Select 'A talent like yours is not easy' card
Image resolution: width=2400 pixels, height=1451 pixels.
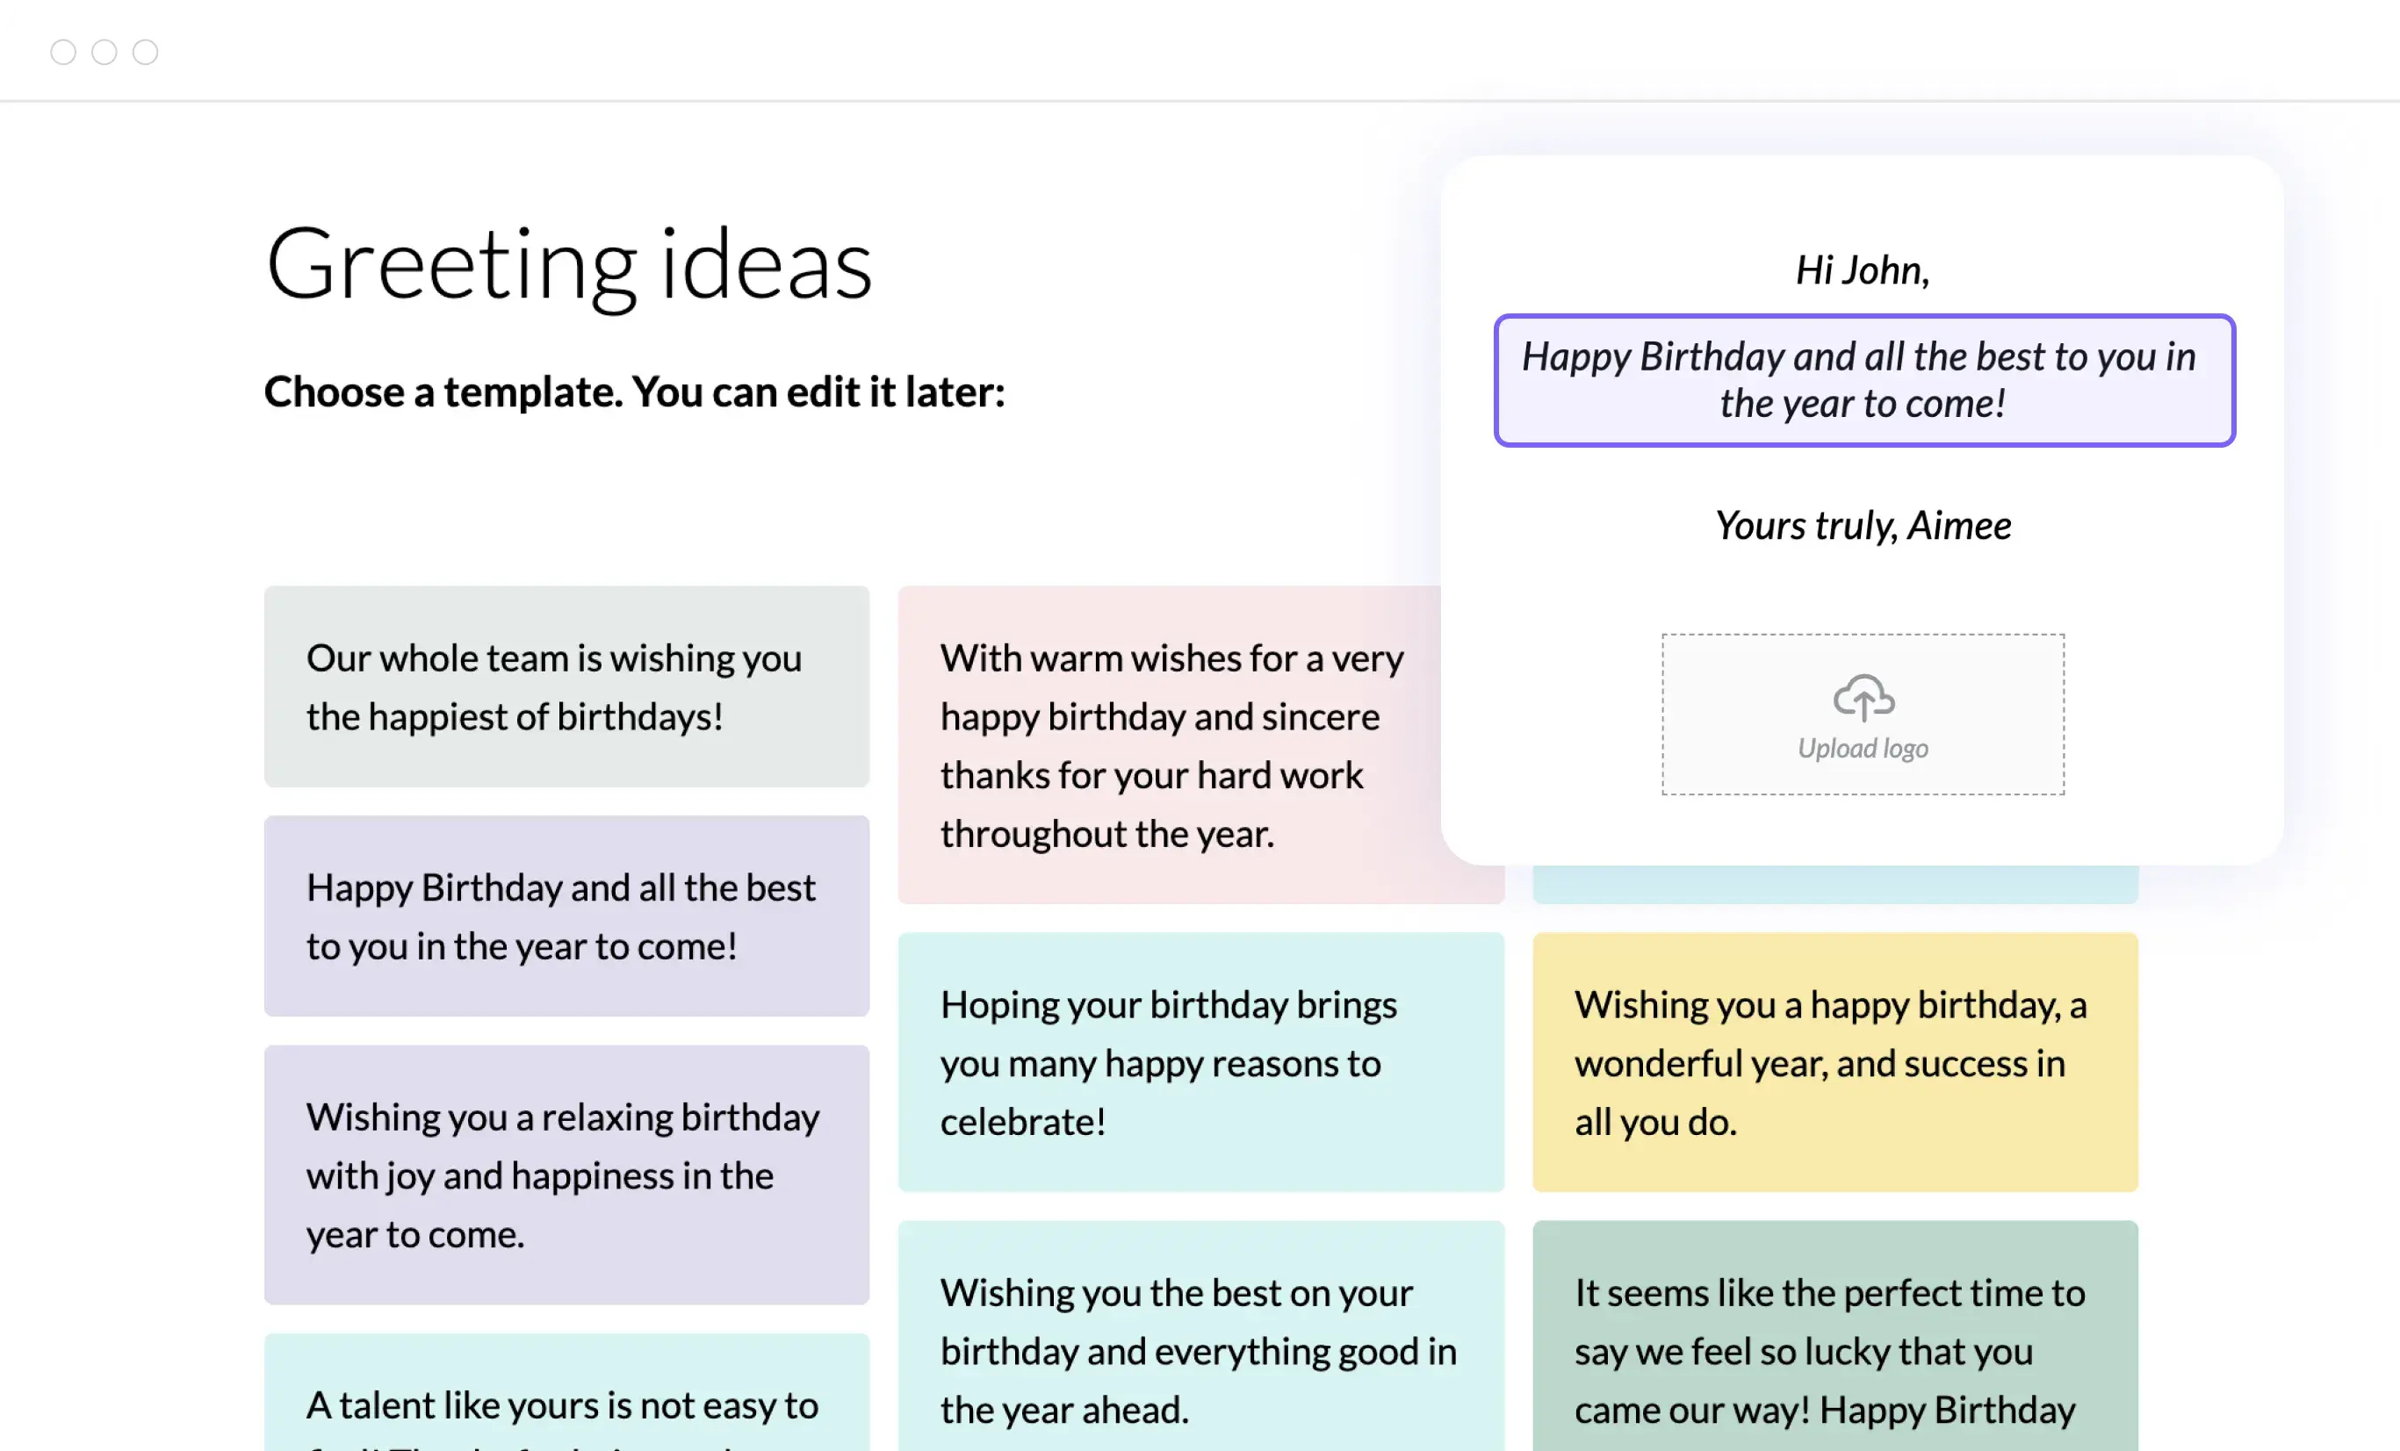coord(566,1392)
